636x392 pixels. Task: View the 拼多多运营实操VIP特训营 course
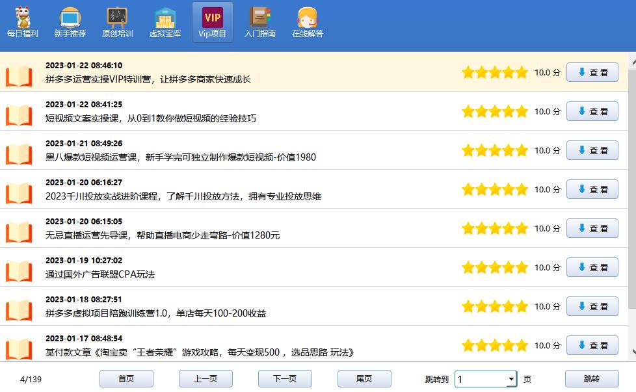click(x=592, y=72)
